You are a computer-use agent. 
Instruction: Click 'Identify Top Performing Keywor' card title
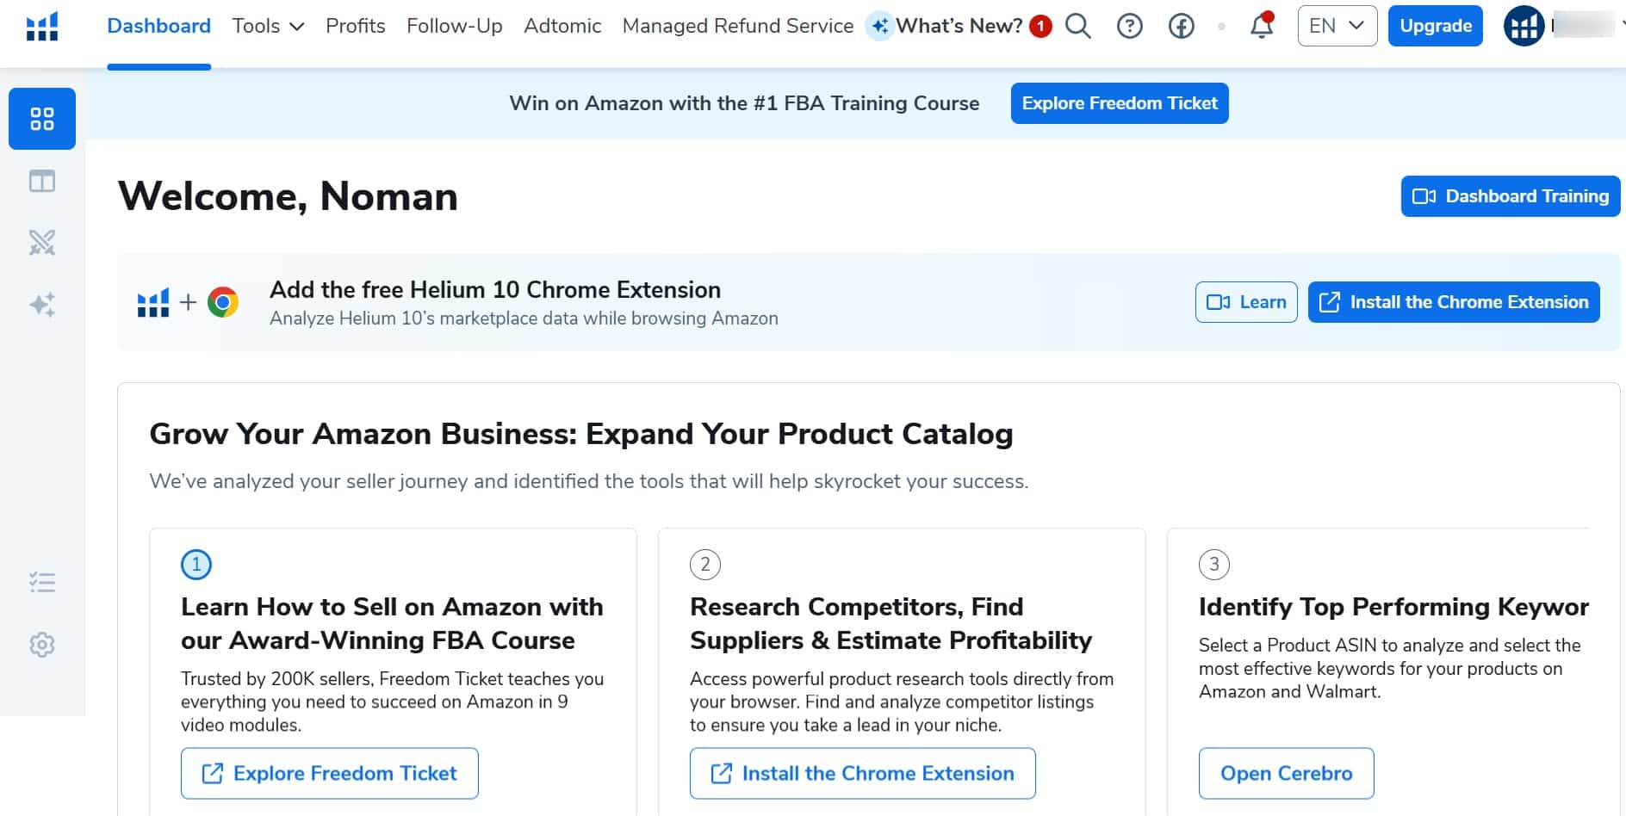click(1393, 607)
